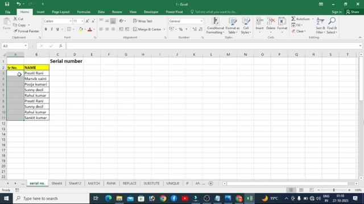Image resolution: width=364 pixels, height=204 pixels.
Task: Click the Copy icon
Action: (15, 25)
